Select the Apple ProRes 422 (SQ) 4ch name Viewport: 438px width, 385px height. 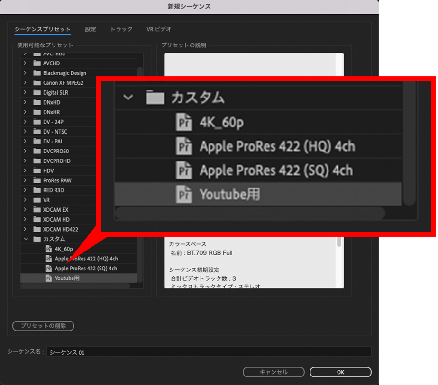tap(86, 269)
